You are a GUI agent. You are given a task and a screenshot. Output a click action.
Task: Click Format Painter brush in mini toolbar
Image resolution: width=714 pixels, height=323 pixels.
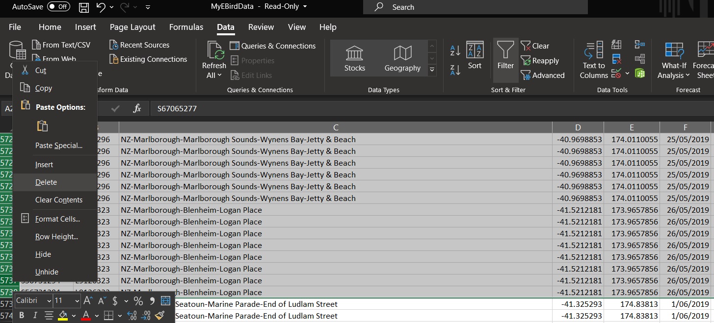coord(159,316)
